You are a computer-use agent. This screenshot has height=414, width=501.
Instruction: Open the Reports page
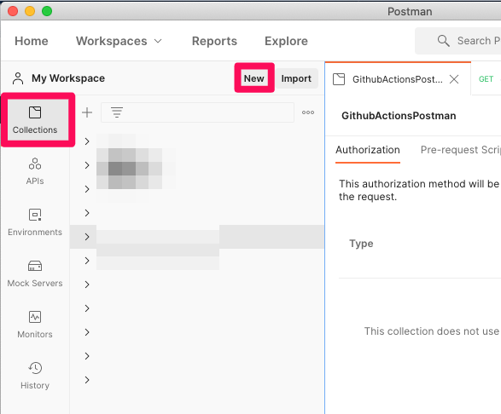tap(214, 41)
